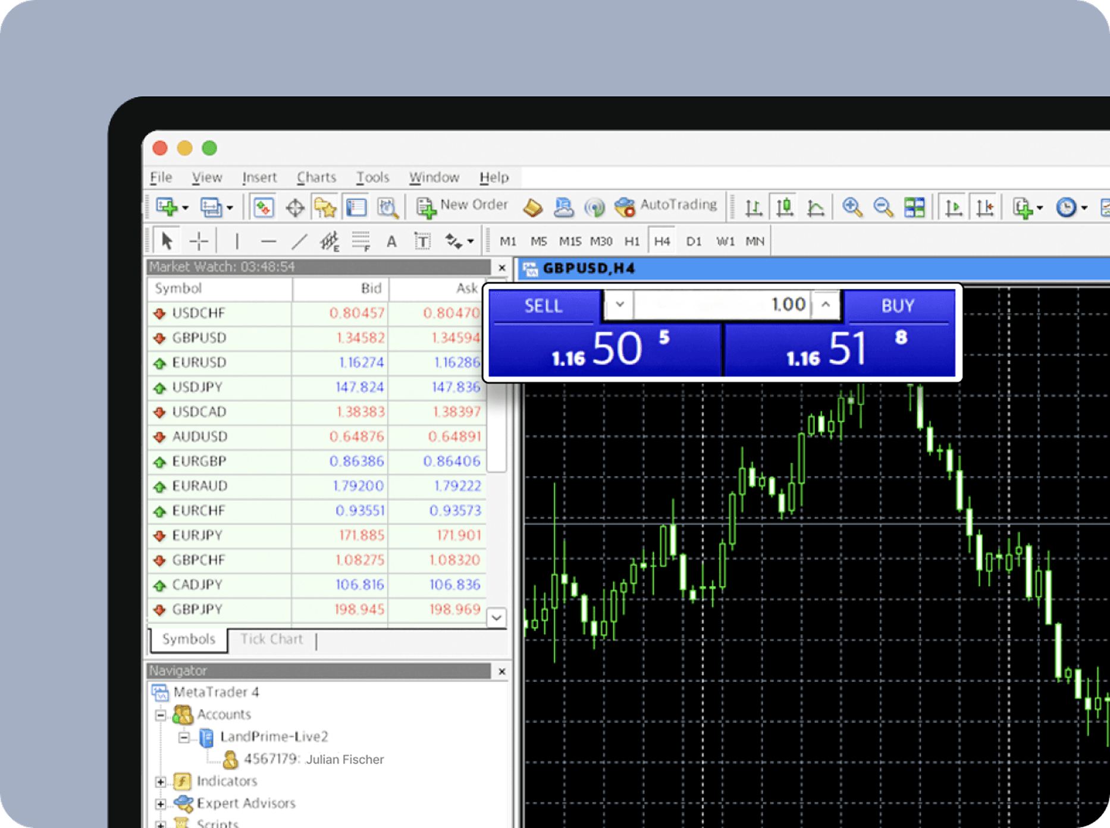
Task: Click the Zoom Out magnifier icon
Action: click(x=883, y=207)
